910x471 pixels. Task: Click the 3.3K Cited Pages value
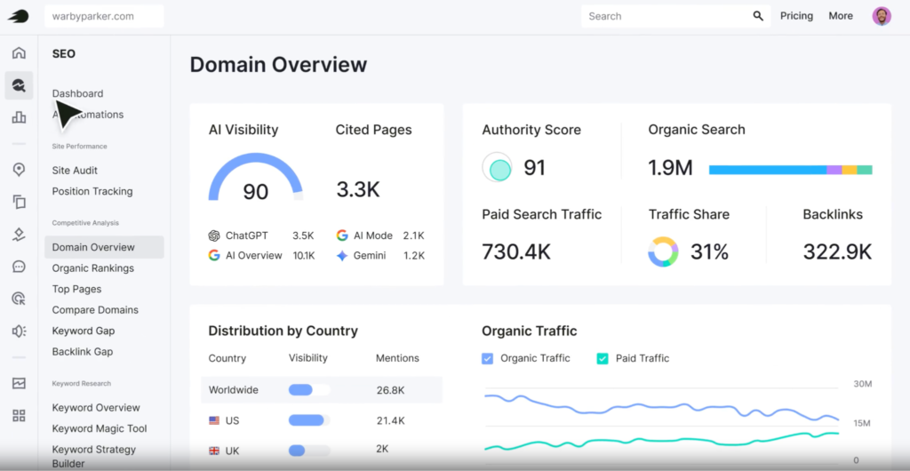point(358,189)
